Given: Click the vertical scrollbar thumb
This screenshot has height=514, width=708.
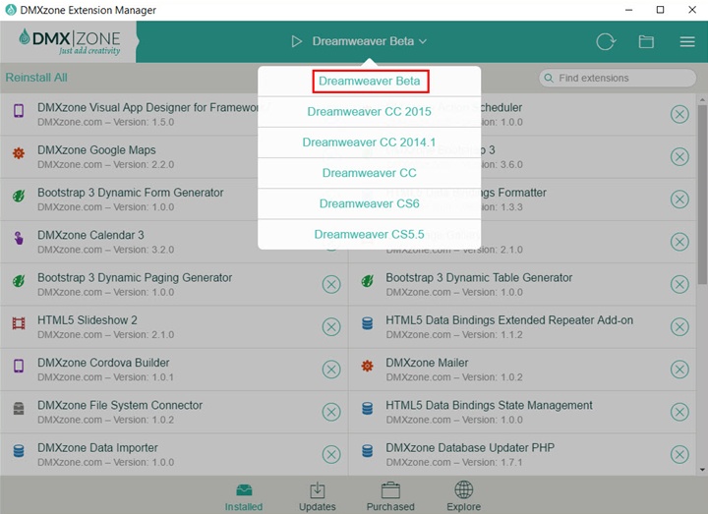Looking at the screenshot, I should (x=702, y=194).
